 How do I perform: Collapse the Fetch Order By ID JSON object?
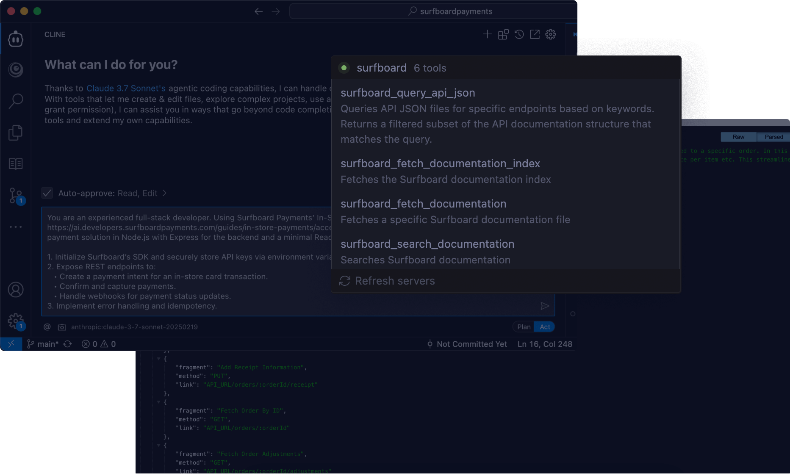coord(159,402)
